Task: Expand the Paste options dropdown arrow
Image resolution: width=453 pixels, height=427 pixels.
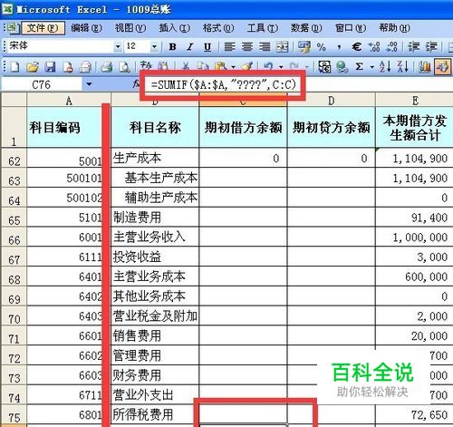Action: [x=234, y=67]
